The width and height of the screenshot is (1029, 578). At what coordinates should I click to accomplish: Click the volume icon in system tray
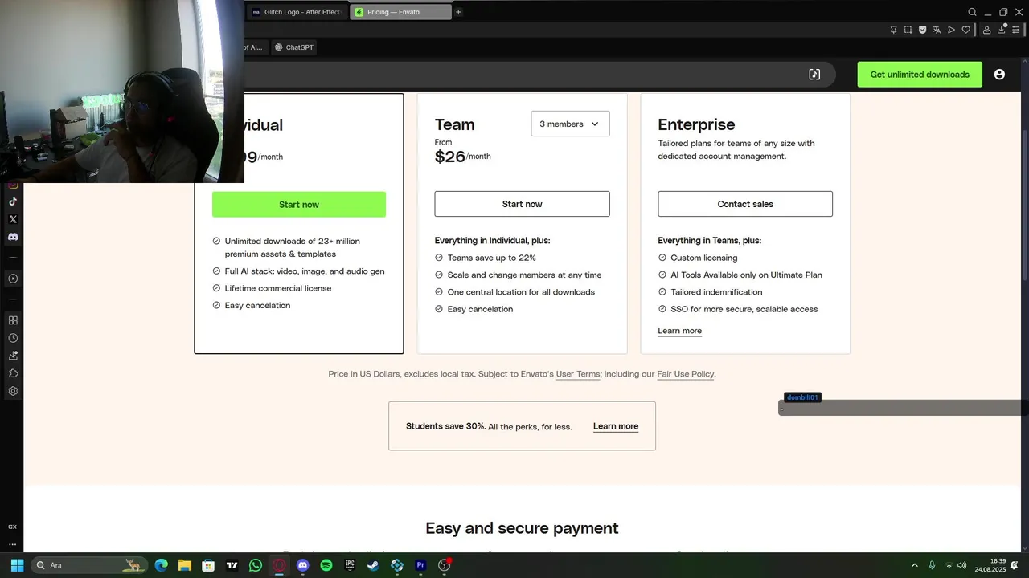click(x=962, y=565)
